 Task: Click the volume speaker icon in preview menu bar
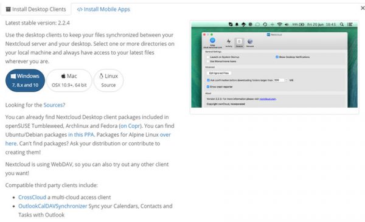[x=287, y=24]
